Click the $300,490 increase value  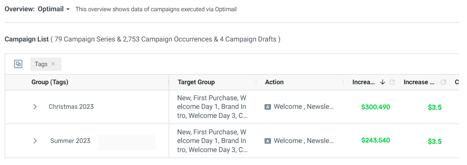(376, 107)
